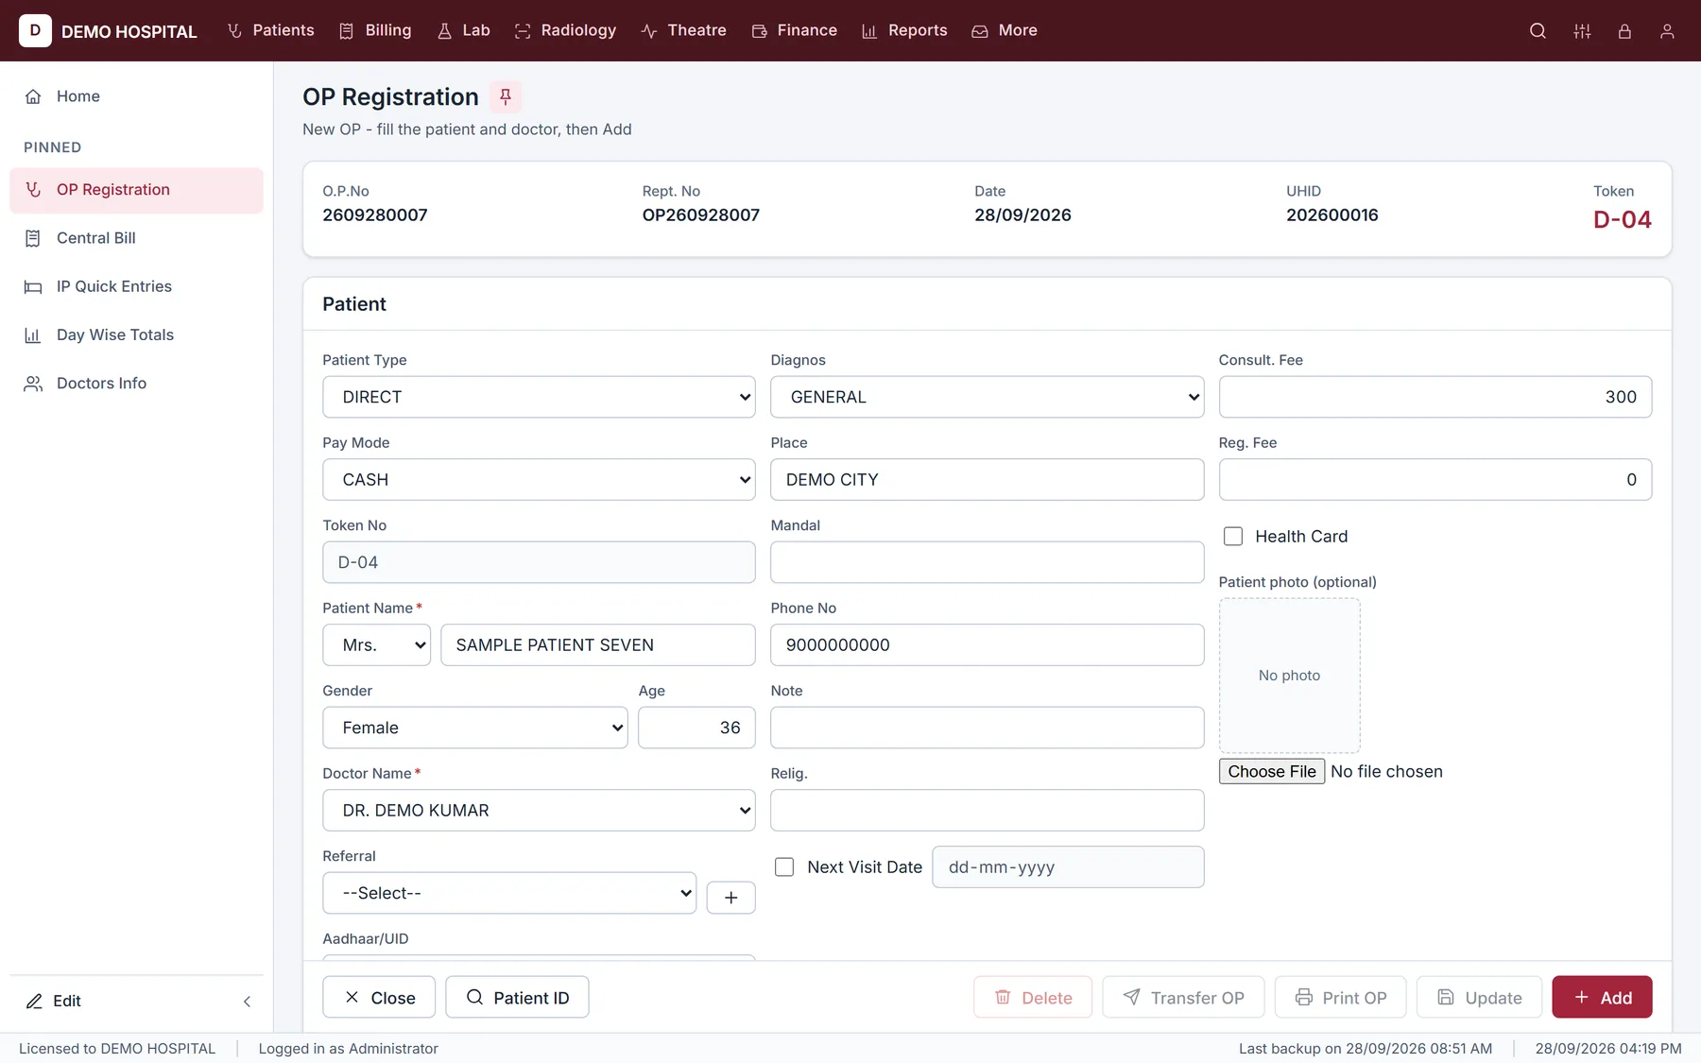This screenshot has width=1701, height=1063.
Task: Open the Referral select dropdown
Action: [509, 893]
